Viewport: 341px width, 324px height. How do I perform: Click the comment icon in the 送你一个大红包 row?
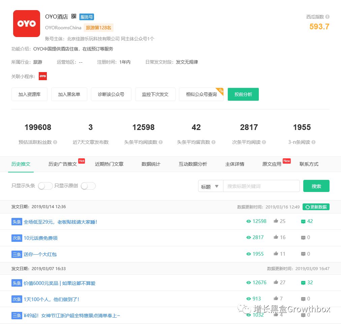point(303,254)
